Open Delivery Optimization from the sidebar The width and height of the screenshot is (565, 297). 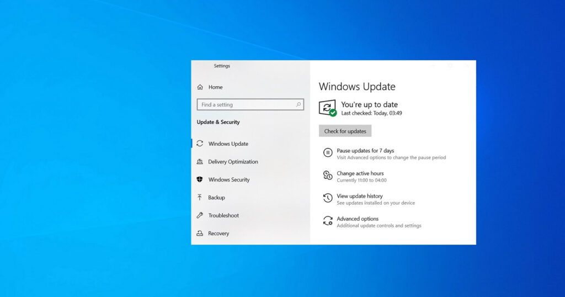[x=233, y=162]
